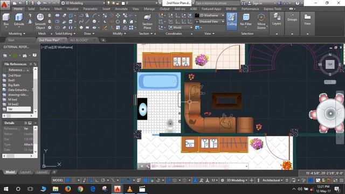The image size is (345, 194).
Task: Open the VLC media player taskbar icon
Action: click(x=130, y=189)
